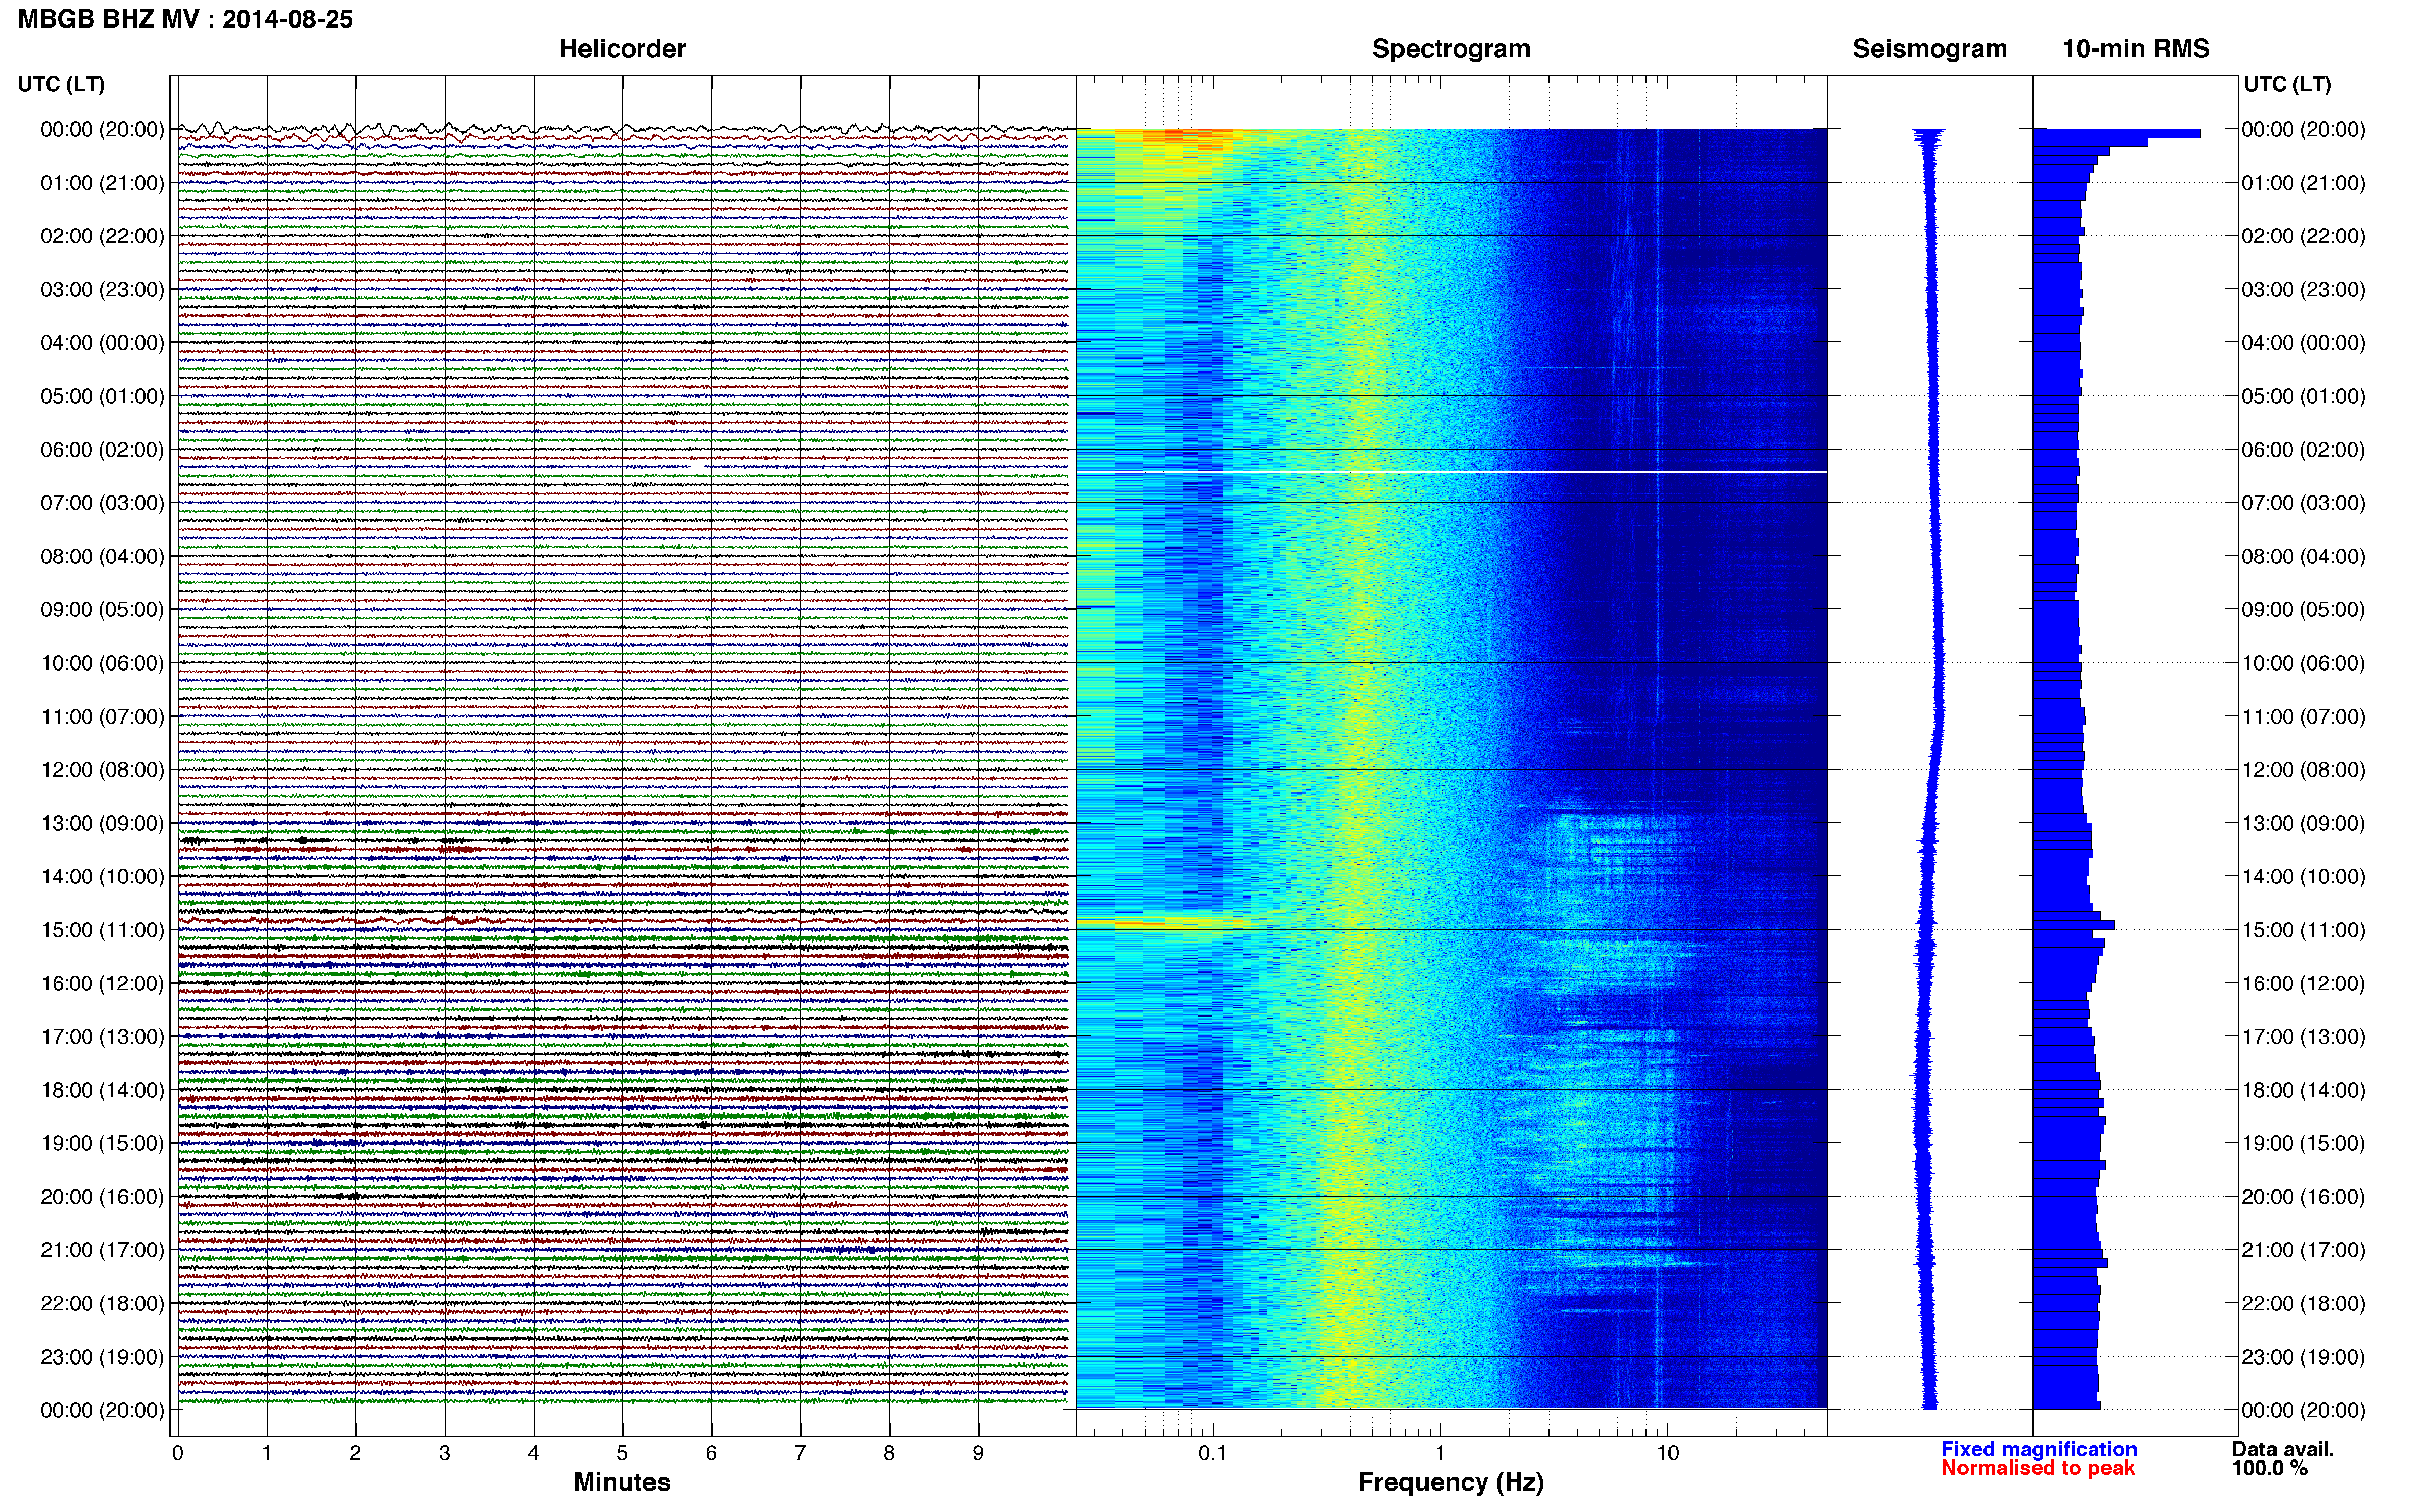
Task: Click the 6 tick on the Minutes axis
Action: (x=711, y=1453)
